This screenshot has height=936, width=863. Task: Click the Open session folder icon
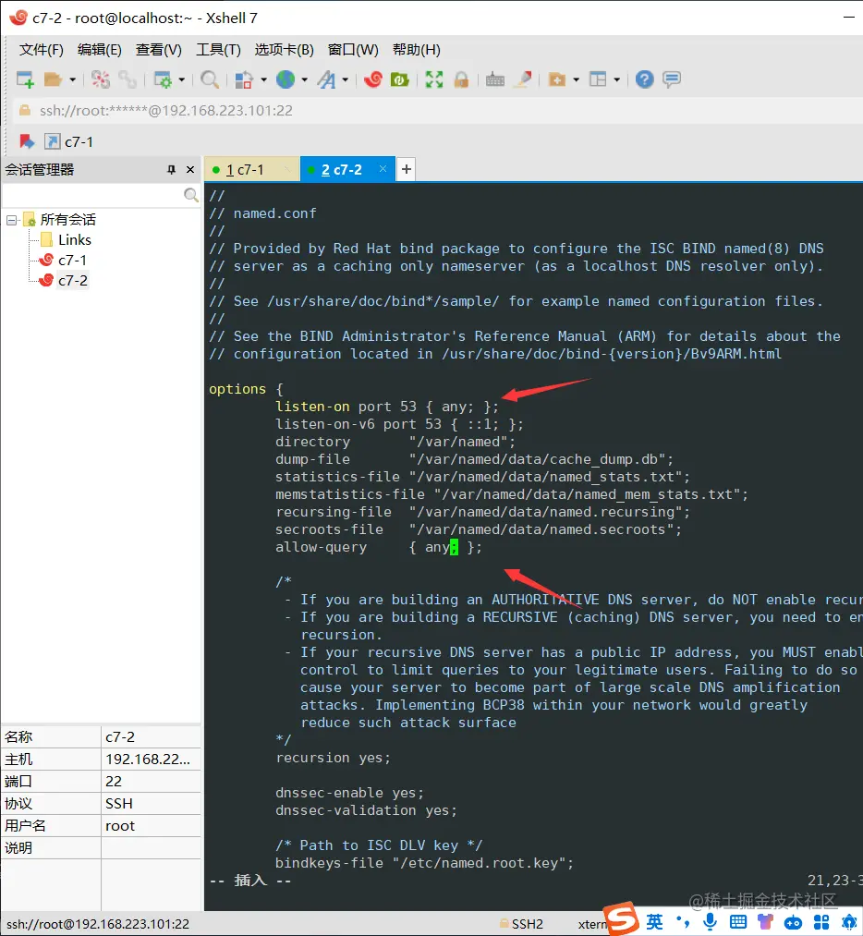click(53, 79)
